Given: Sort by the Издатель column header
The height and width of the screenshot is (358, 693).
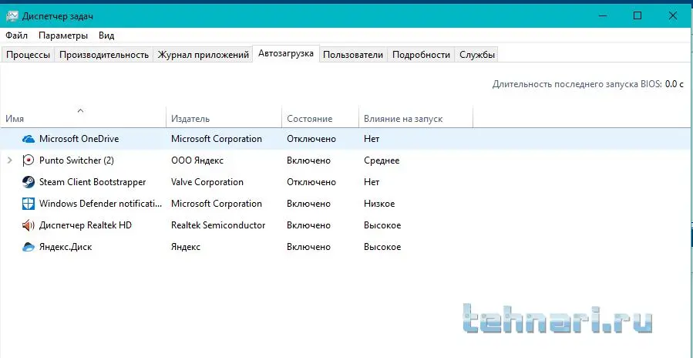Looking at the screenshot, I should (x=224, y=117).
